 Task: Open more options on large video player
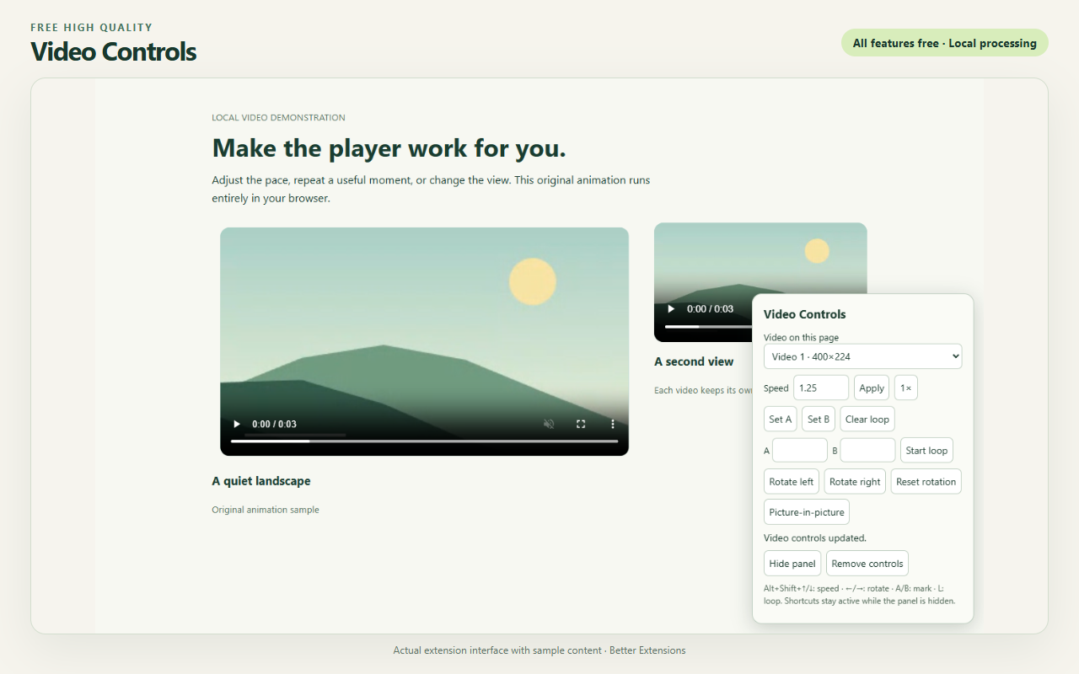coord(613,424)
